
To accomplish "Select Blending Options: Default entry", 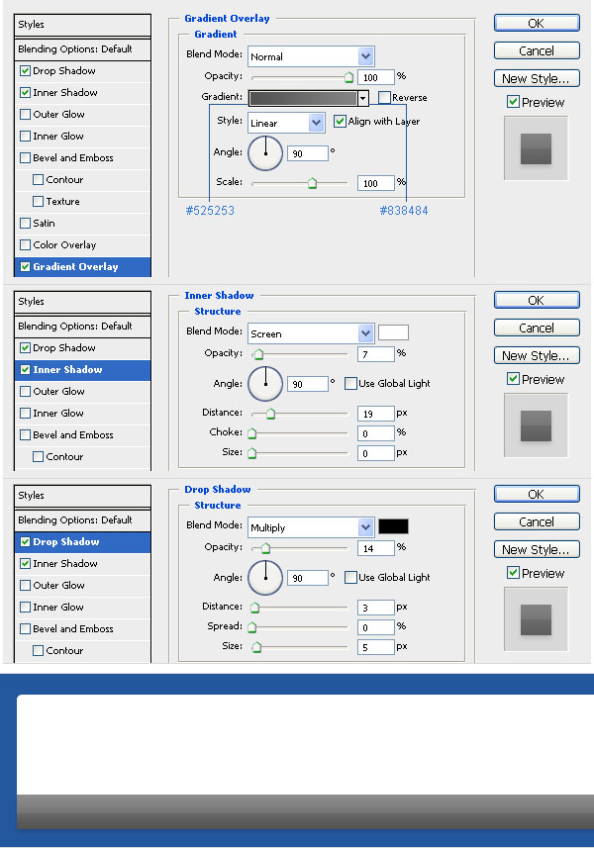I will 75,48.
